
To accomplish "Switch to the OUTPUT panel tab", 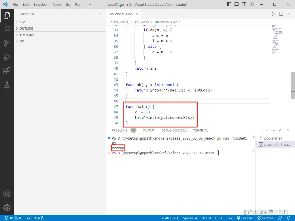I will click(149, 130).
